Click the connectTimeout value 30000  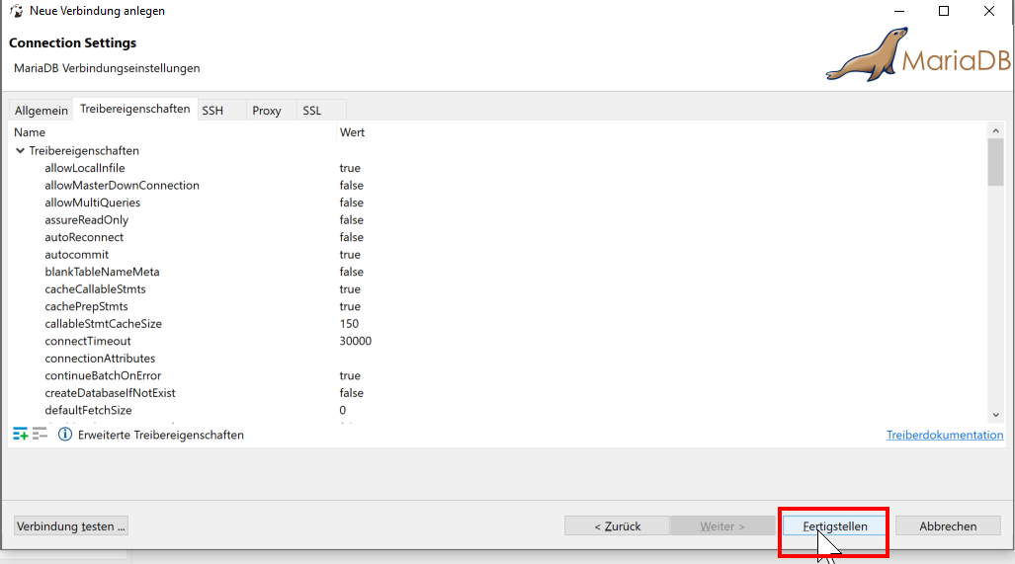356,341
